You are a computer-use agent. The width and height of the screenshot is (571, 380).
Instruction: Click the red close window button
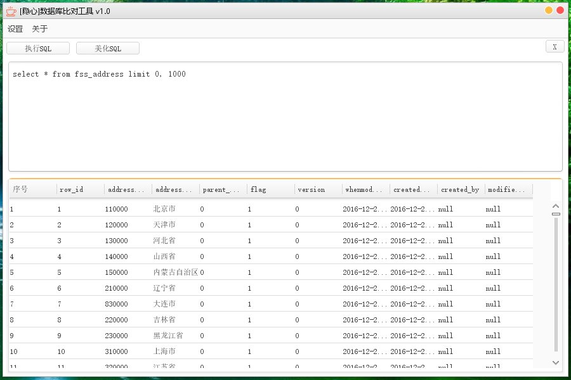pos(560,10)
